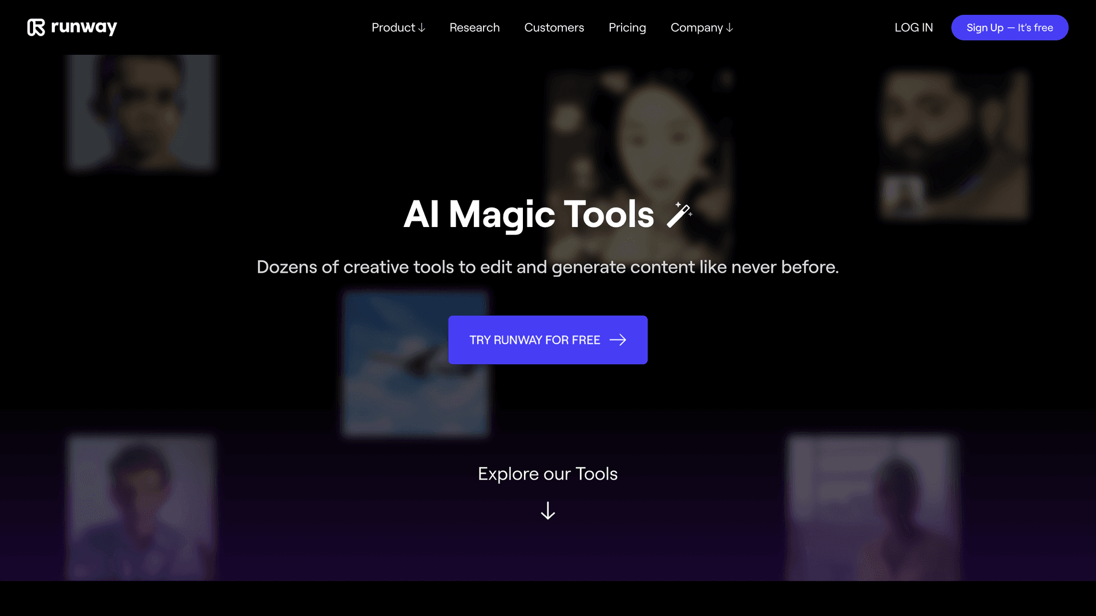
Task: Click TRY RUNWAY FOR FREE button
Action: pyautogui.click(x=548, y=340)
